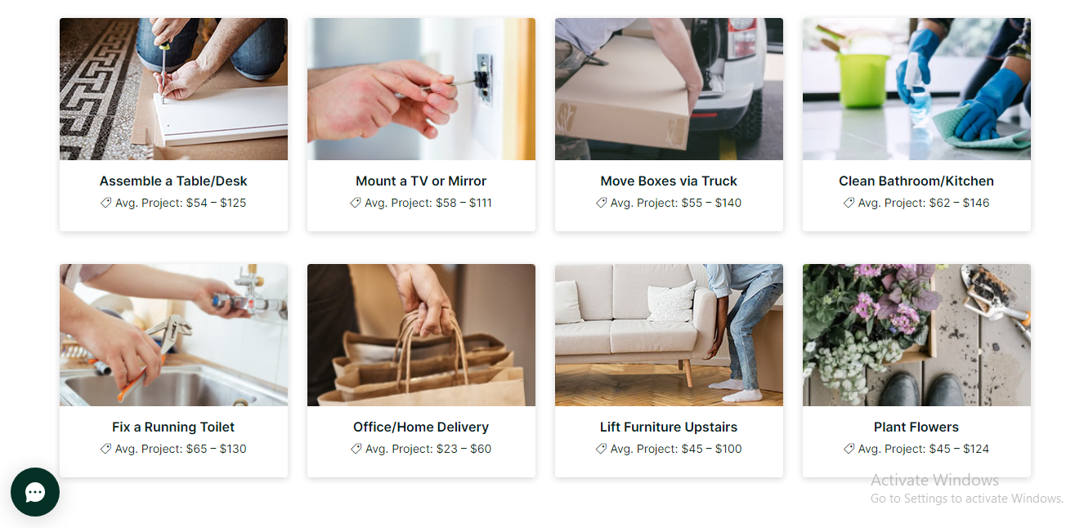Click price tag icon under Lift Furniture Upstairs

[x=602, y=449]
